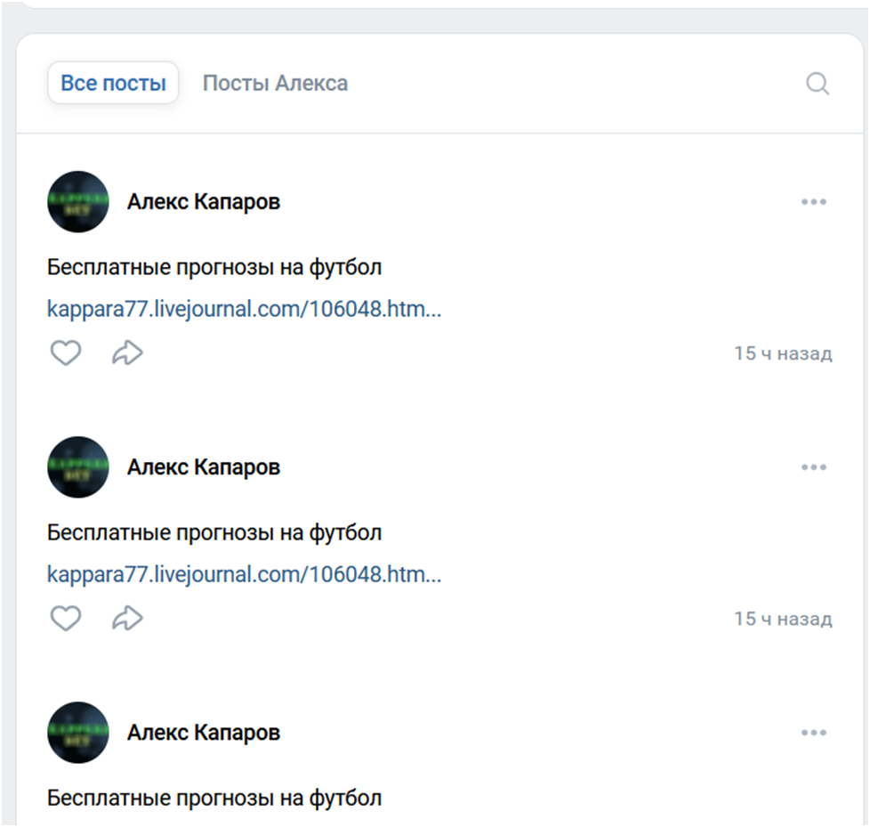
Task: Open the actions menu on the second post
Action: tap(814, 466)
